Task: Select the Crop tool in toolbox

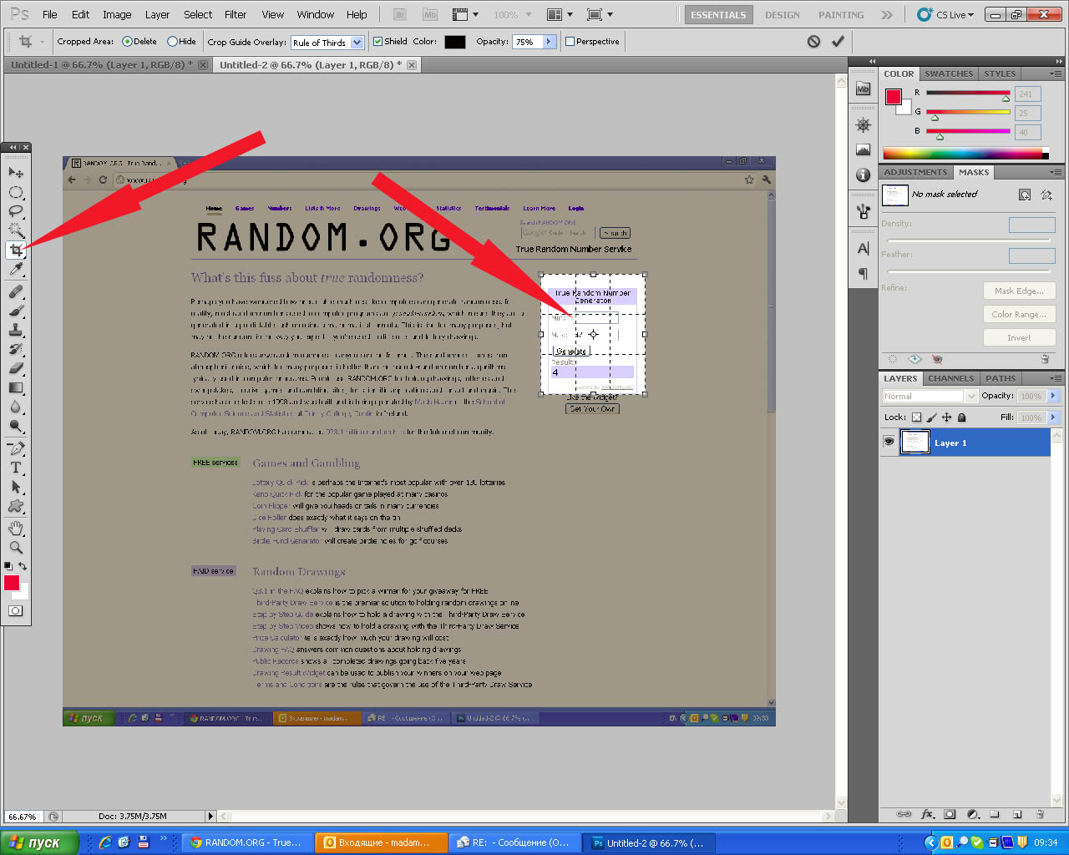Action: tap(16, 250)
